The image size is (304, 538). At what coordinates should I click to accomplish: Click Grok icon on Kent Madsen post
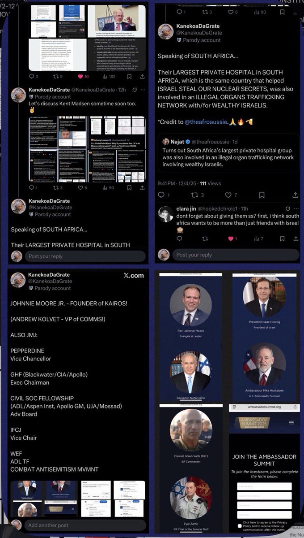(135, 90)
